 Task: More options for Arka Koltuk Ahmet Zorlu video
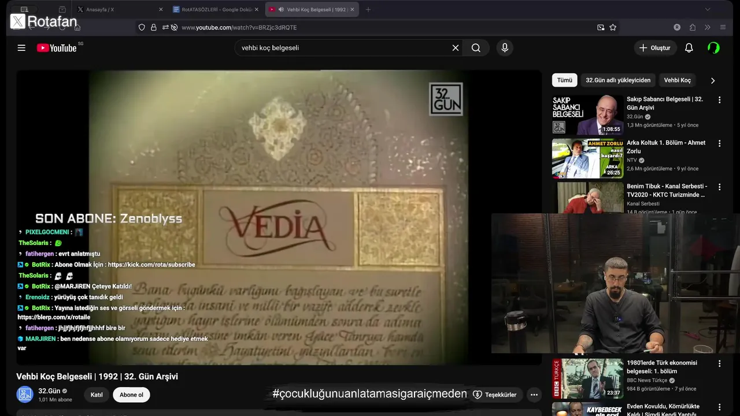coord(720,143)
